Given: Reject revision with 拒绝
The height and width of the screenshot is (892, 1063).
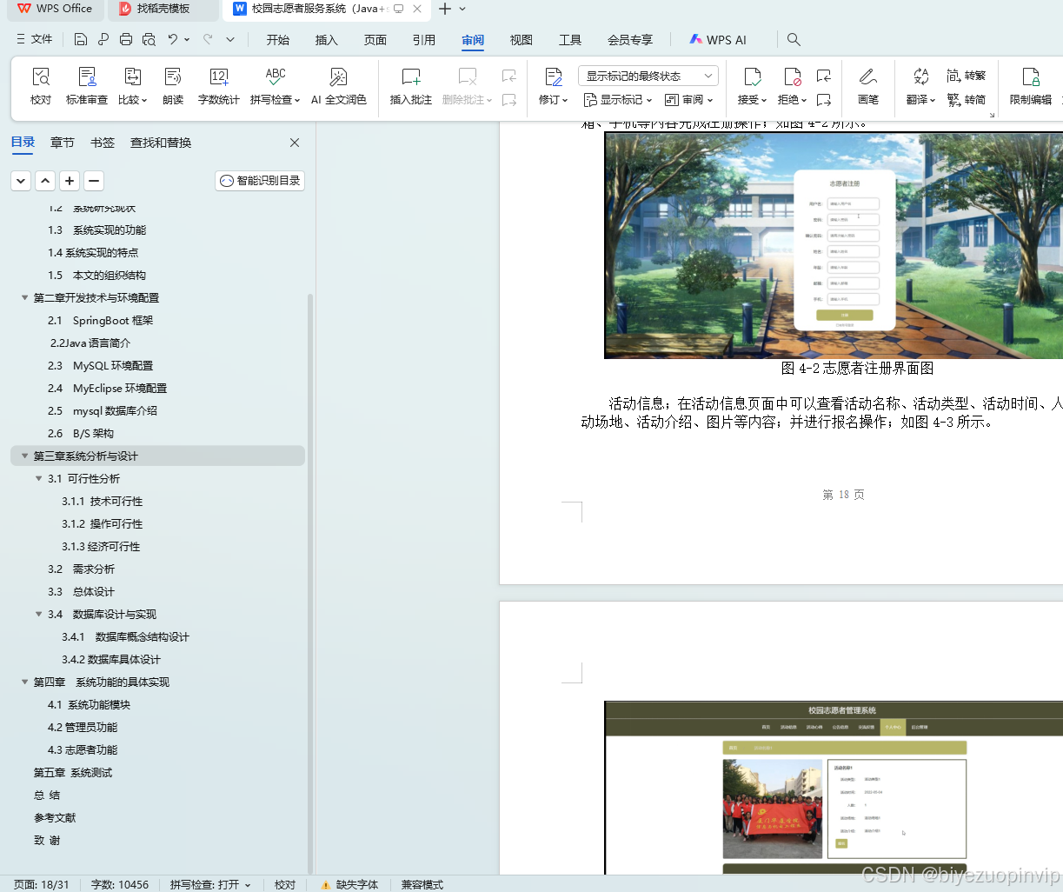Looking at the screenshot, I should [x=792, y=86].
